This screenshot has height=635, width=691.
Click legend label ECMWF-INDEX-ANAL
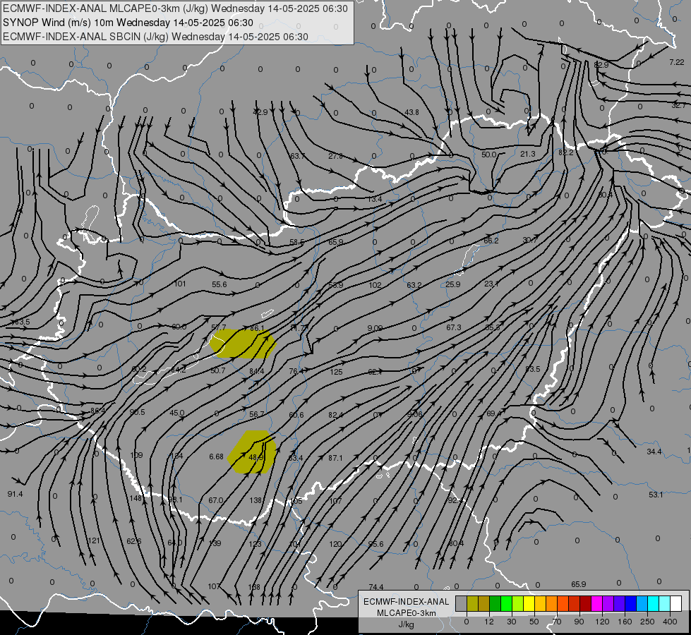click(406, 602)
